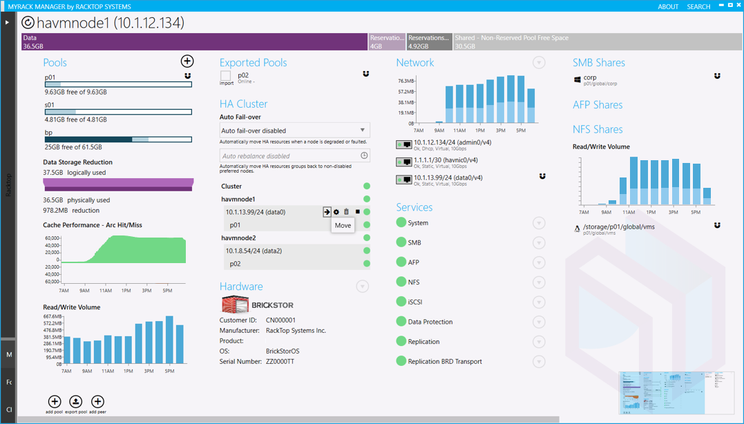Click magnet icon beside 10.1.13.99/24 (data0/v4) interface
The image size is (744, 424).
(542, 176)
